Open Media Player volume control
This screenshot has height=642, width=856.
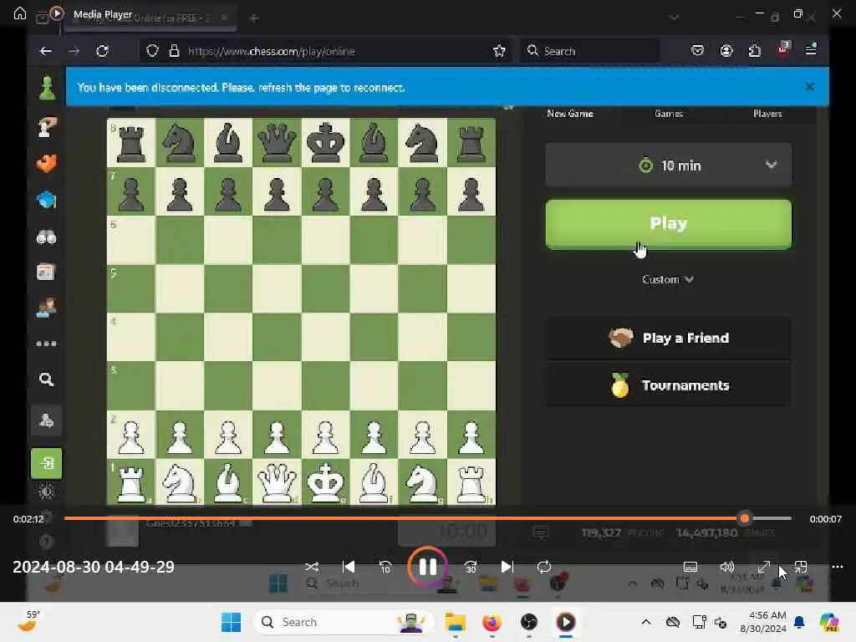(x=726, y=567)
